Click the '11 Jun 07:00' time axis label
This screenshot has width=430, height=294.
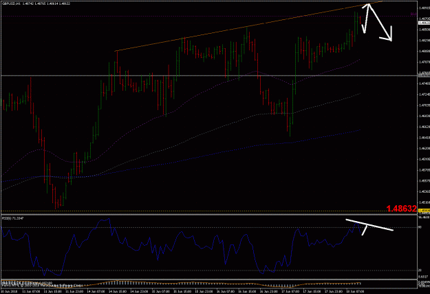click(x=30, y=291)
